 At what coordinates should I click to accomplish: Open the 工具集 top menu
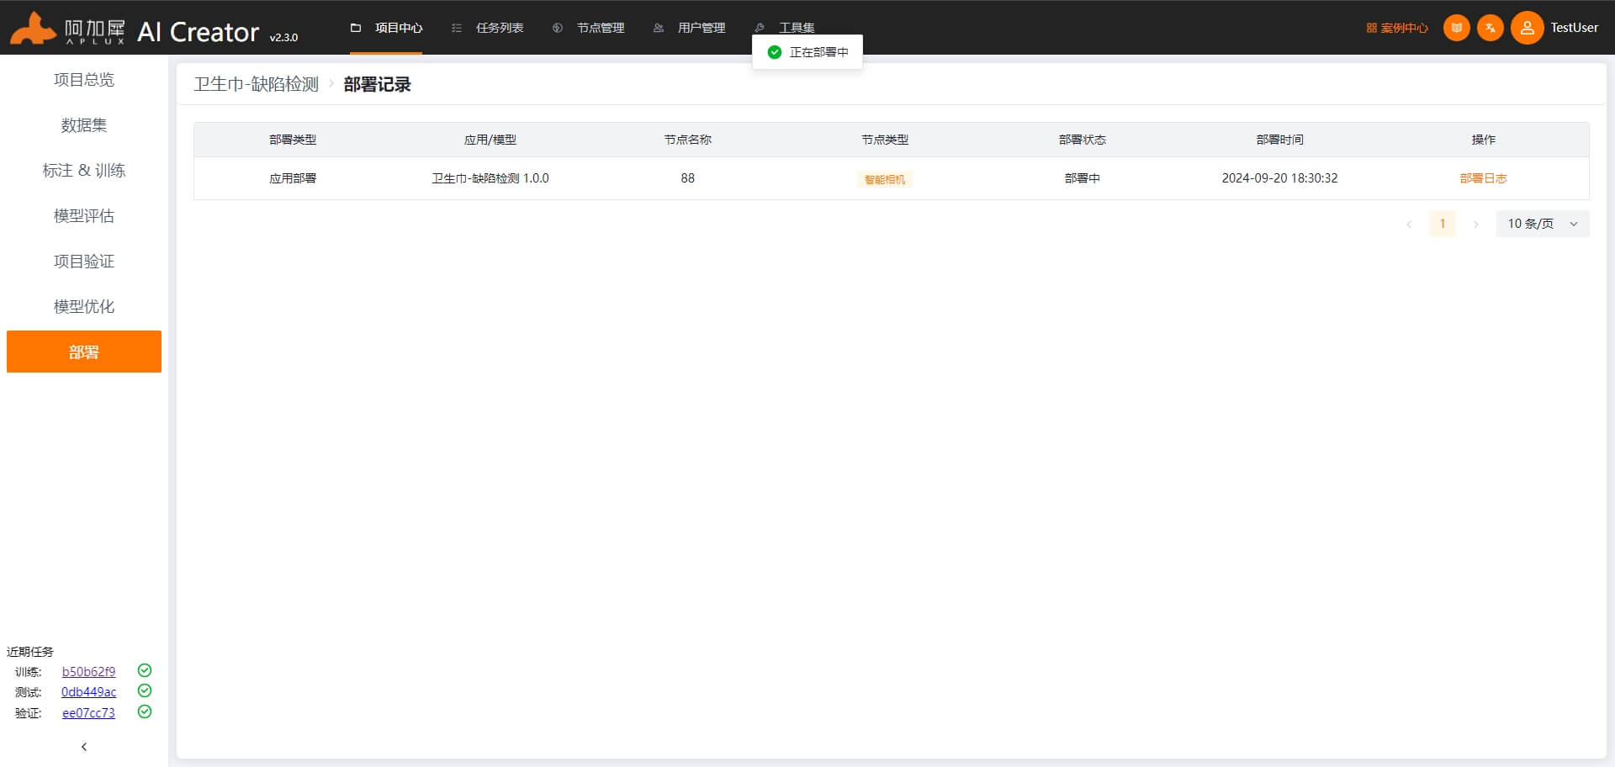(785, 28)
